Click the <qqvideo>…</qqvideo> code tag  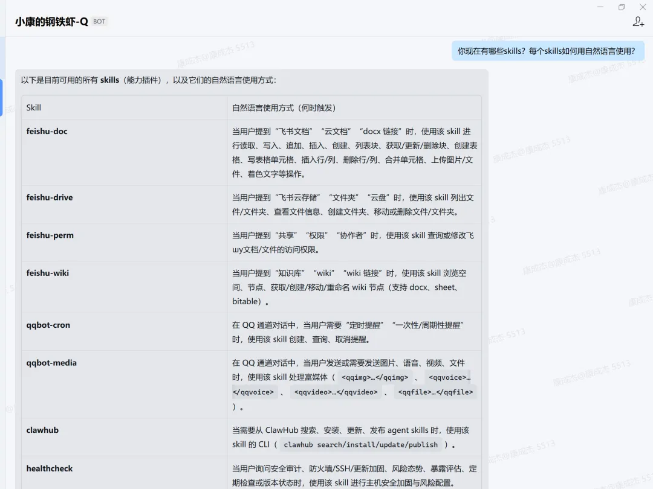[x=336, y=392]
